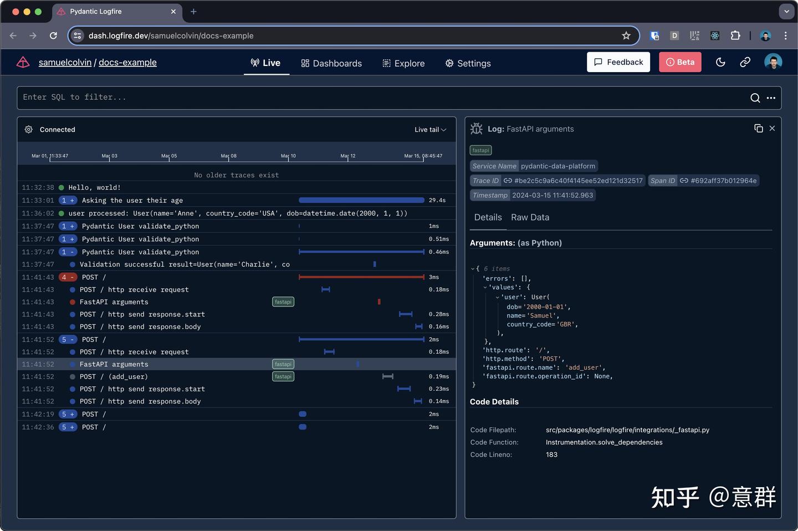Open the Dashboards tab

click(331, 63)
